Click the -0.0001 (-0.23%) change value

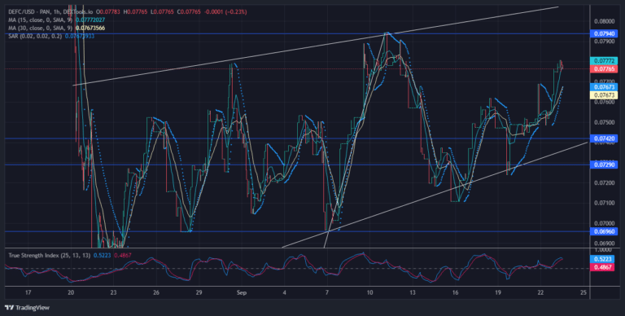225,12
